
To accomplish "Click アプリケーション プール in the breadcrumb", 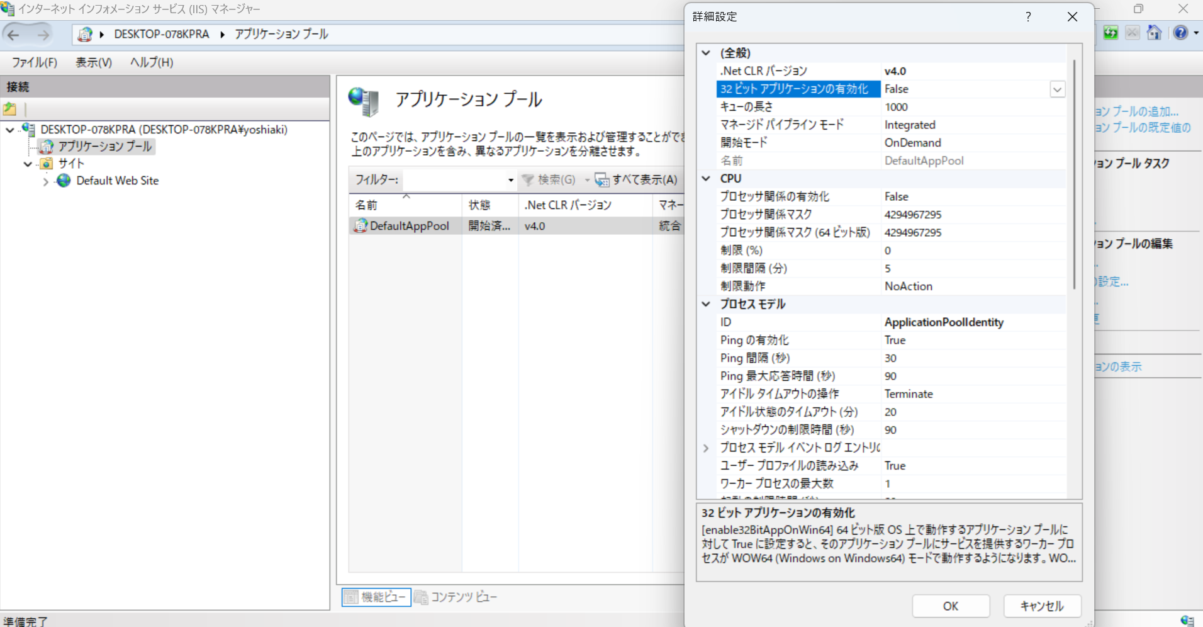I will click(x=281, y=35).
